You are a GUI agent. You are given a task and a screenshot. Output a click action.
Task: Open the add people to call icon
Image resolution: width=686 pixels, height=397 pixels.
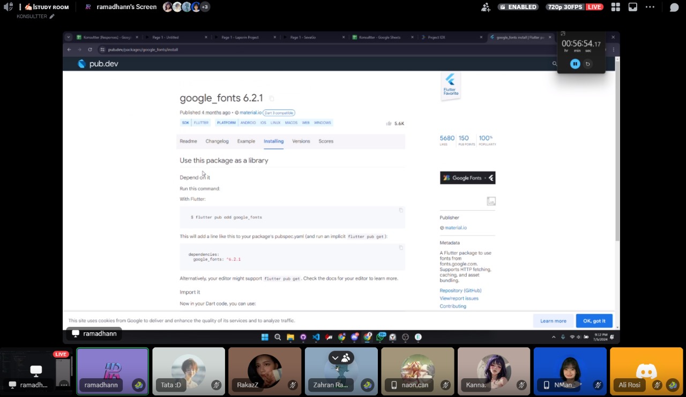tap(486, 7)
